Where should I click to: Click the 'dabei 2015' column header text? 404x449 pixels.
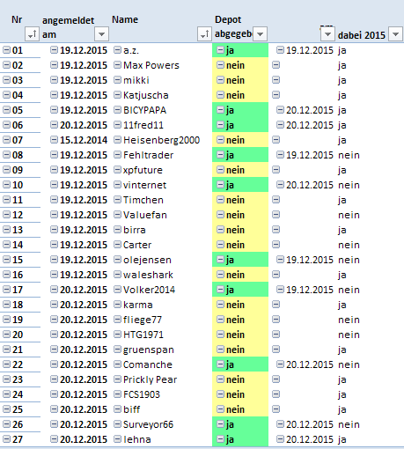tap(361, 35)
